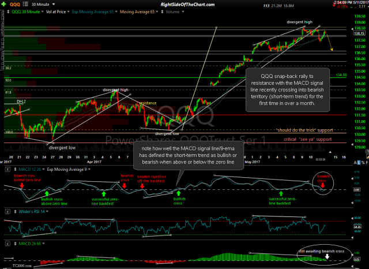Click the move arrows beside Volume label
Image resolution: width=369 pixels, height=269 pixels.
click(x=162, y=12)
